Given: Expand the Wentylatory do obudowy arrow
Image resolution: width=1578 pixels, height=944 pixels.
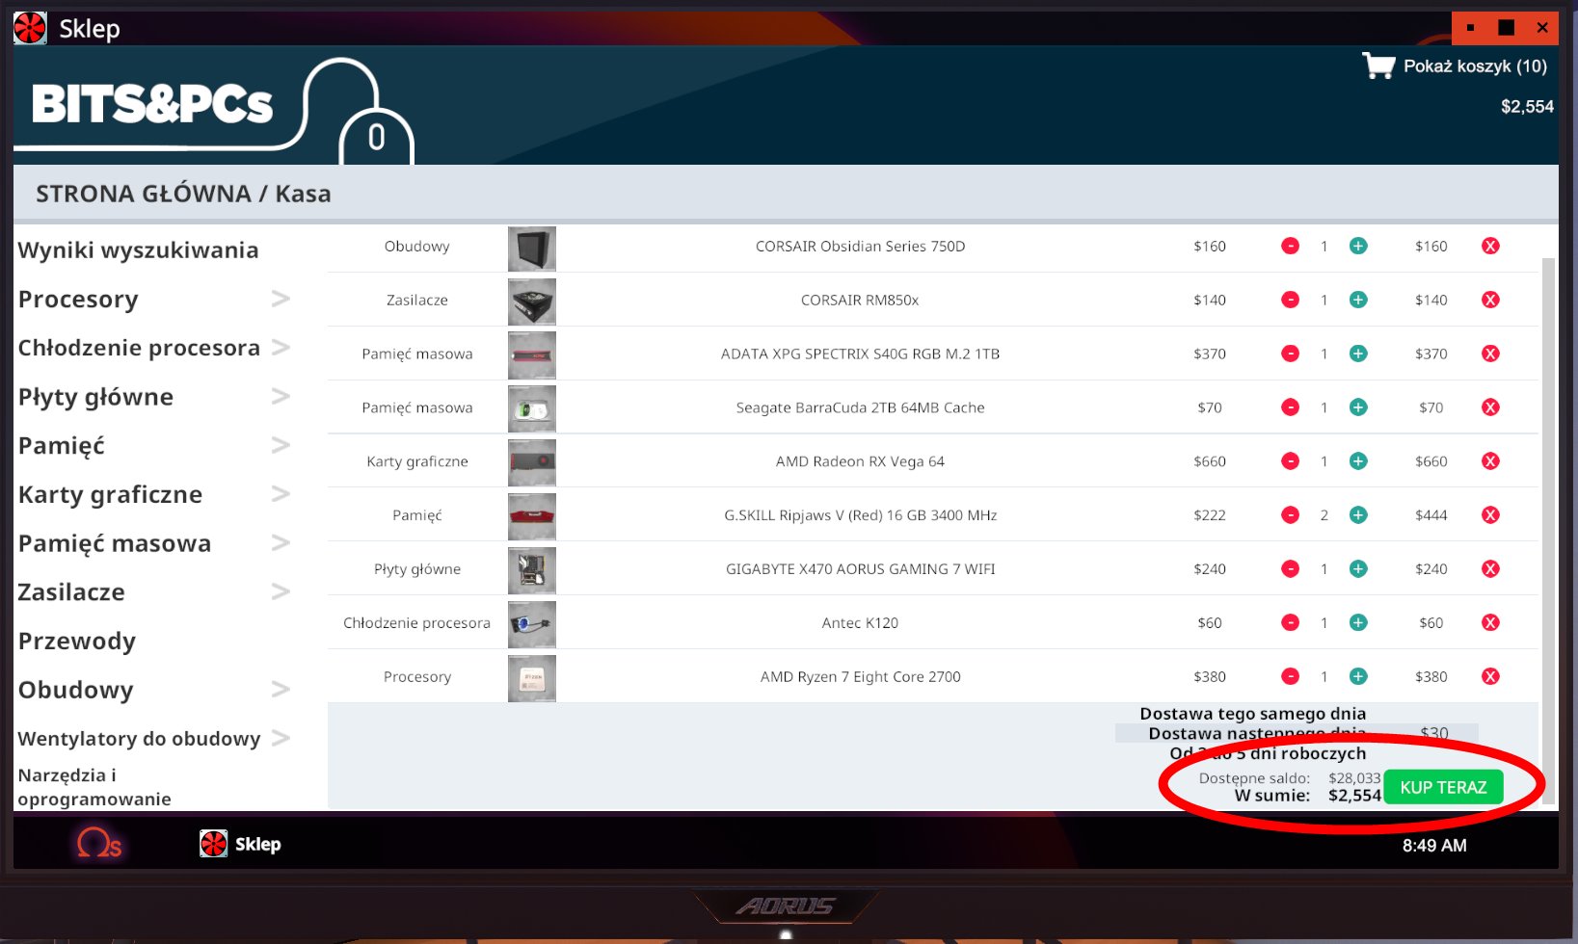Looking at the screenshot, I should 281,739.
